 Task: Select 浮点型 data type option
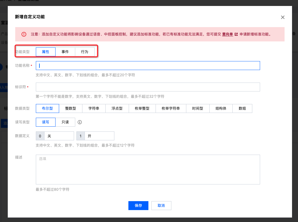117,108
